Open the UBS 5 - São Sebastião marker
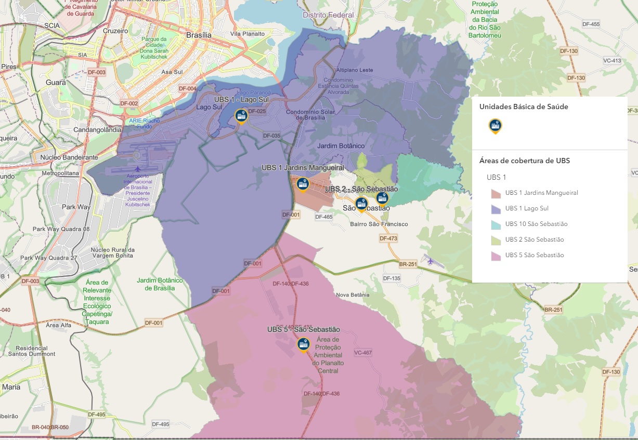Viewport: 638px width, 440px height. click(303, 344)
